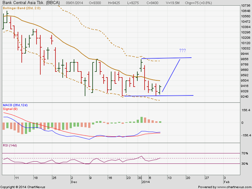
Task: Select the "Signal (9)" indicator label
Action: [x=10, y=109]
